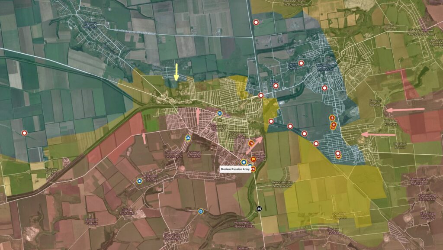443x250 pixels.
Task: Select the blue marker northeast of Shevchenko
Action: pos(200,211)
